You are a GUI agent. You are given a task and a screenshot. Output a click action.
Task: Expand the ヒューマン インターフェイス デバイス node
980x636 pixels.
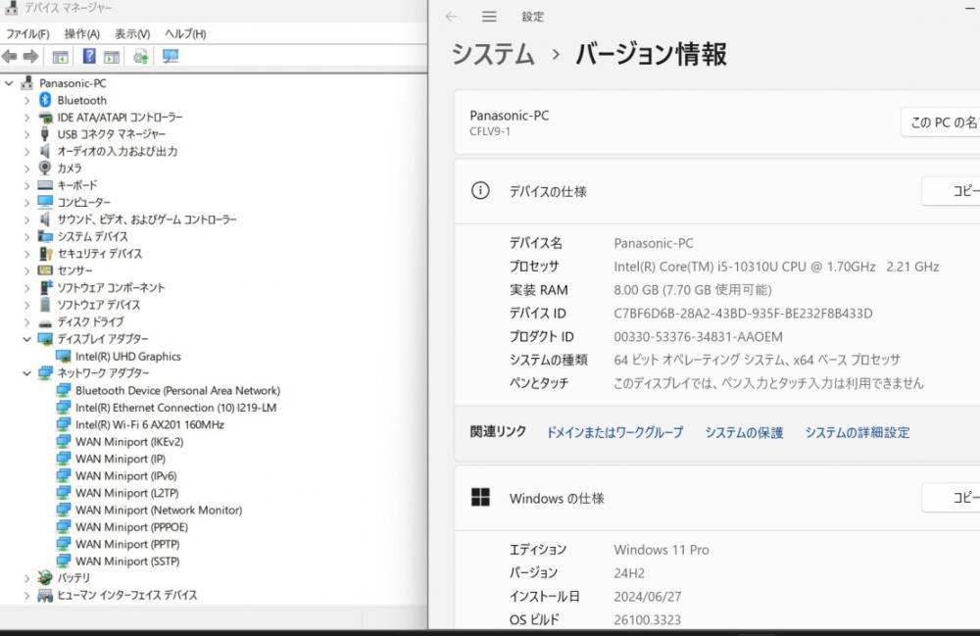pyautogui.click(x=26, y=595)
